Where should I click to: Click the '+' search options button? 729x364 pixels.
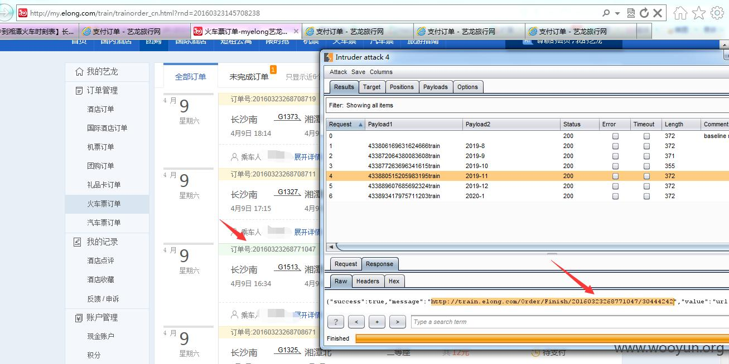tap(376, 322)
